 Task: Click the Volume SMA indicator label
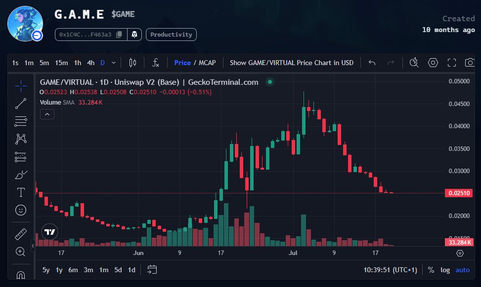tap(57, 103)
